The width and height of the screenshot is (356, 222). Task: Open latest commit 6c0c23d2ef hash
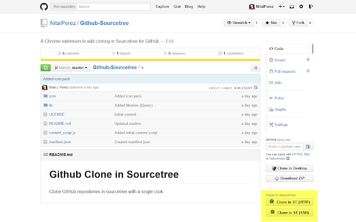click(243, 88)
